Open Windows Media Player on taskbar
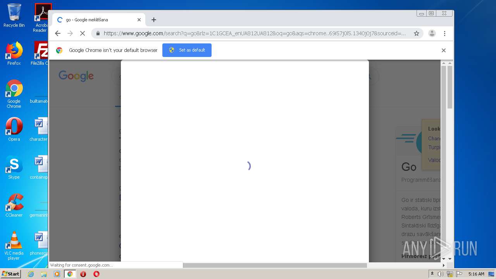The image size is (496, 279). pyautogui.click(x=57, y=274)
